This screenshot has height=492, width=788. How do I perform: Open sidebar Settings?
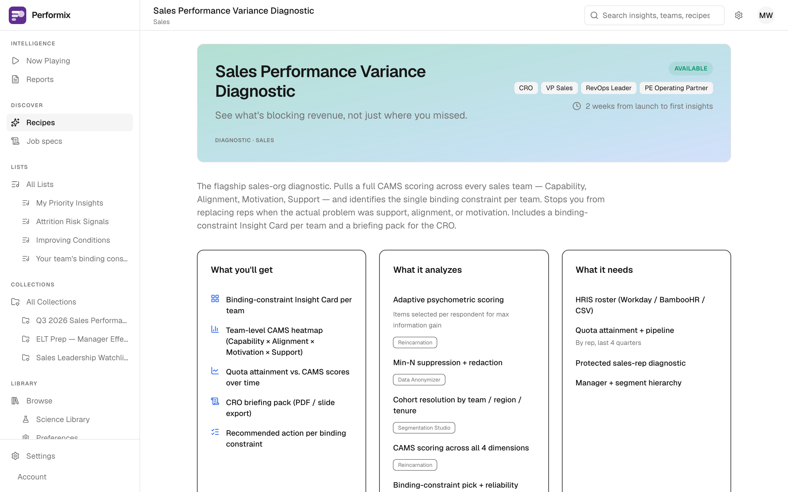pos(70,456)
